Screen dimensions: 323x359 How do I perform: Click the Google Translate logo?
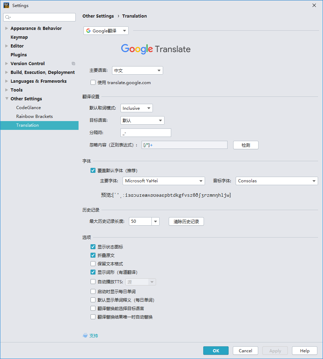tap(156, 49)
